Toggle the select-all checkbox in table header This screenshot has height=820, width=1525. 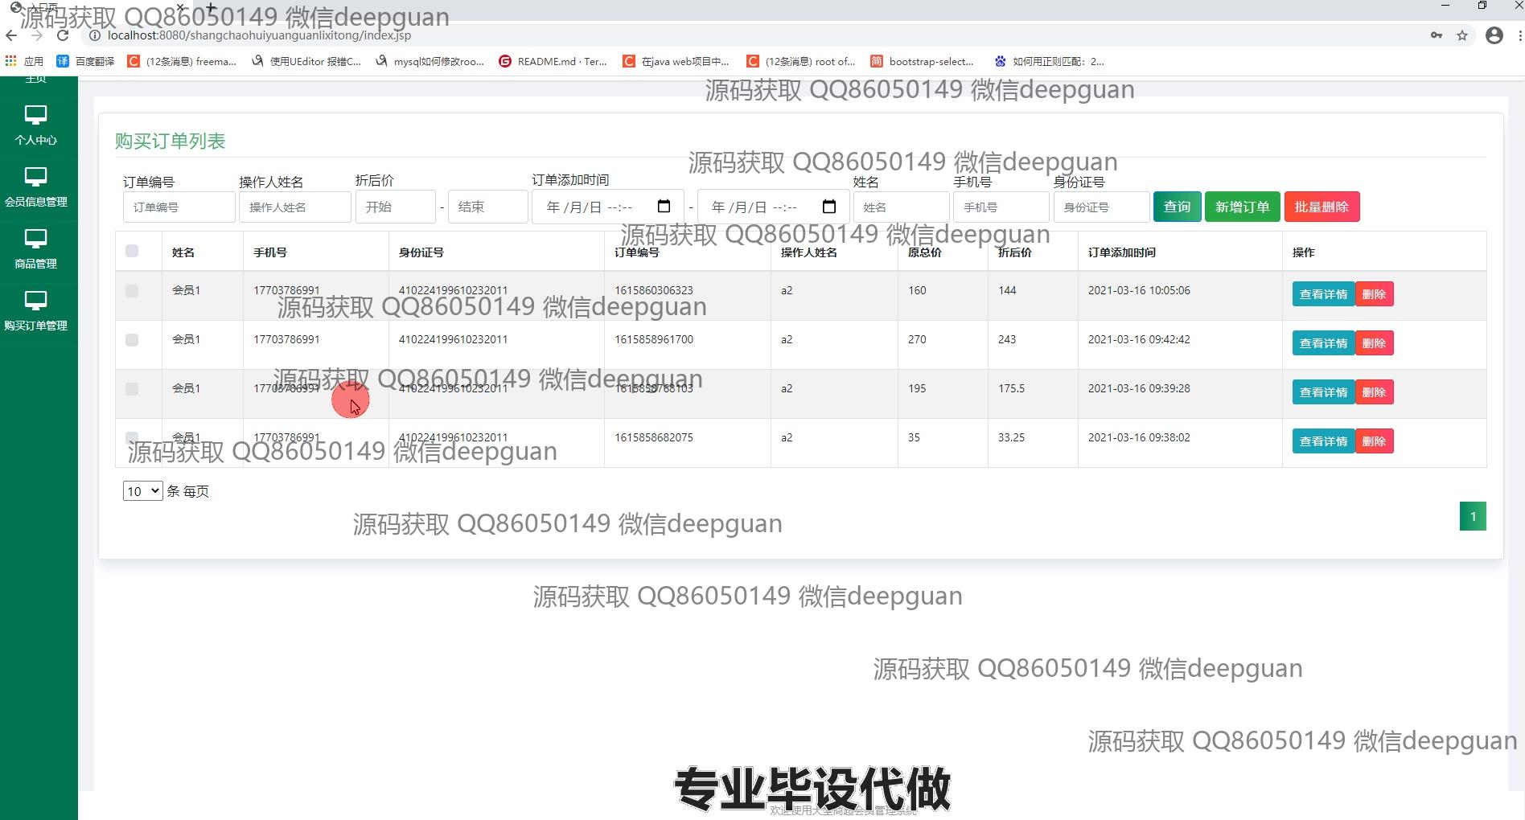click(132, 251)
